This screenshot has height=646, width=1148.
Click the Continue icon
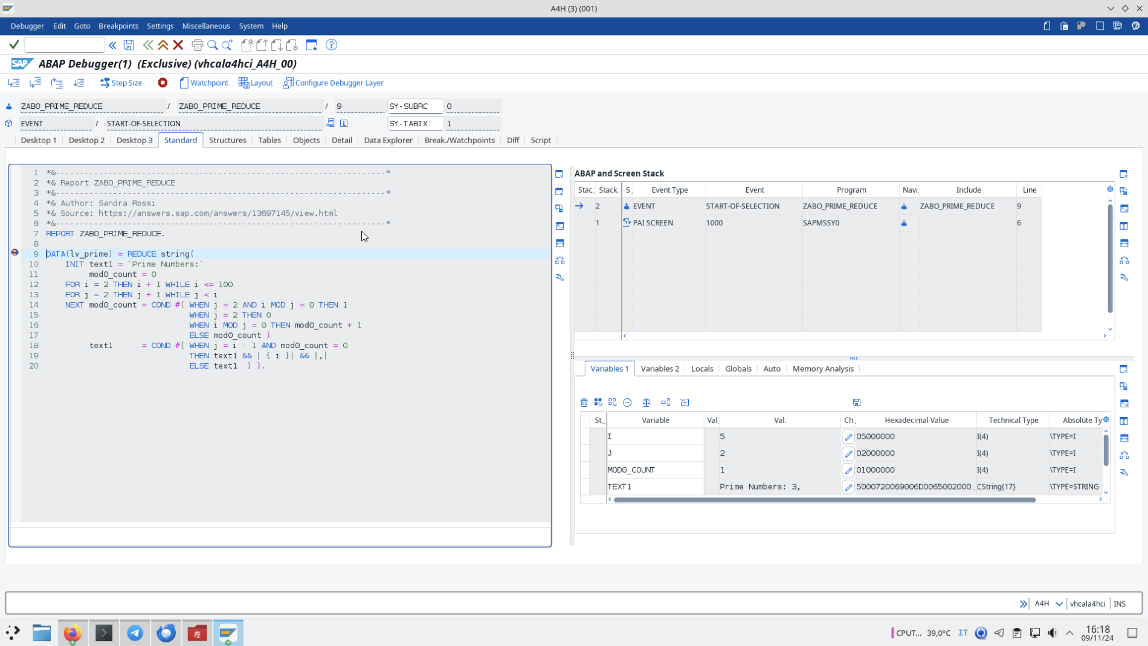[79, 83]
